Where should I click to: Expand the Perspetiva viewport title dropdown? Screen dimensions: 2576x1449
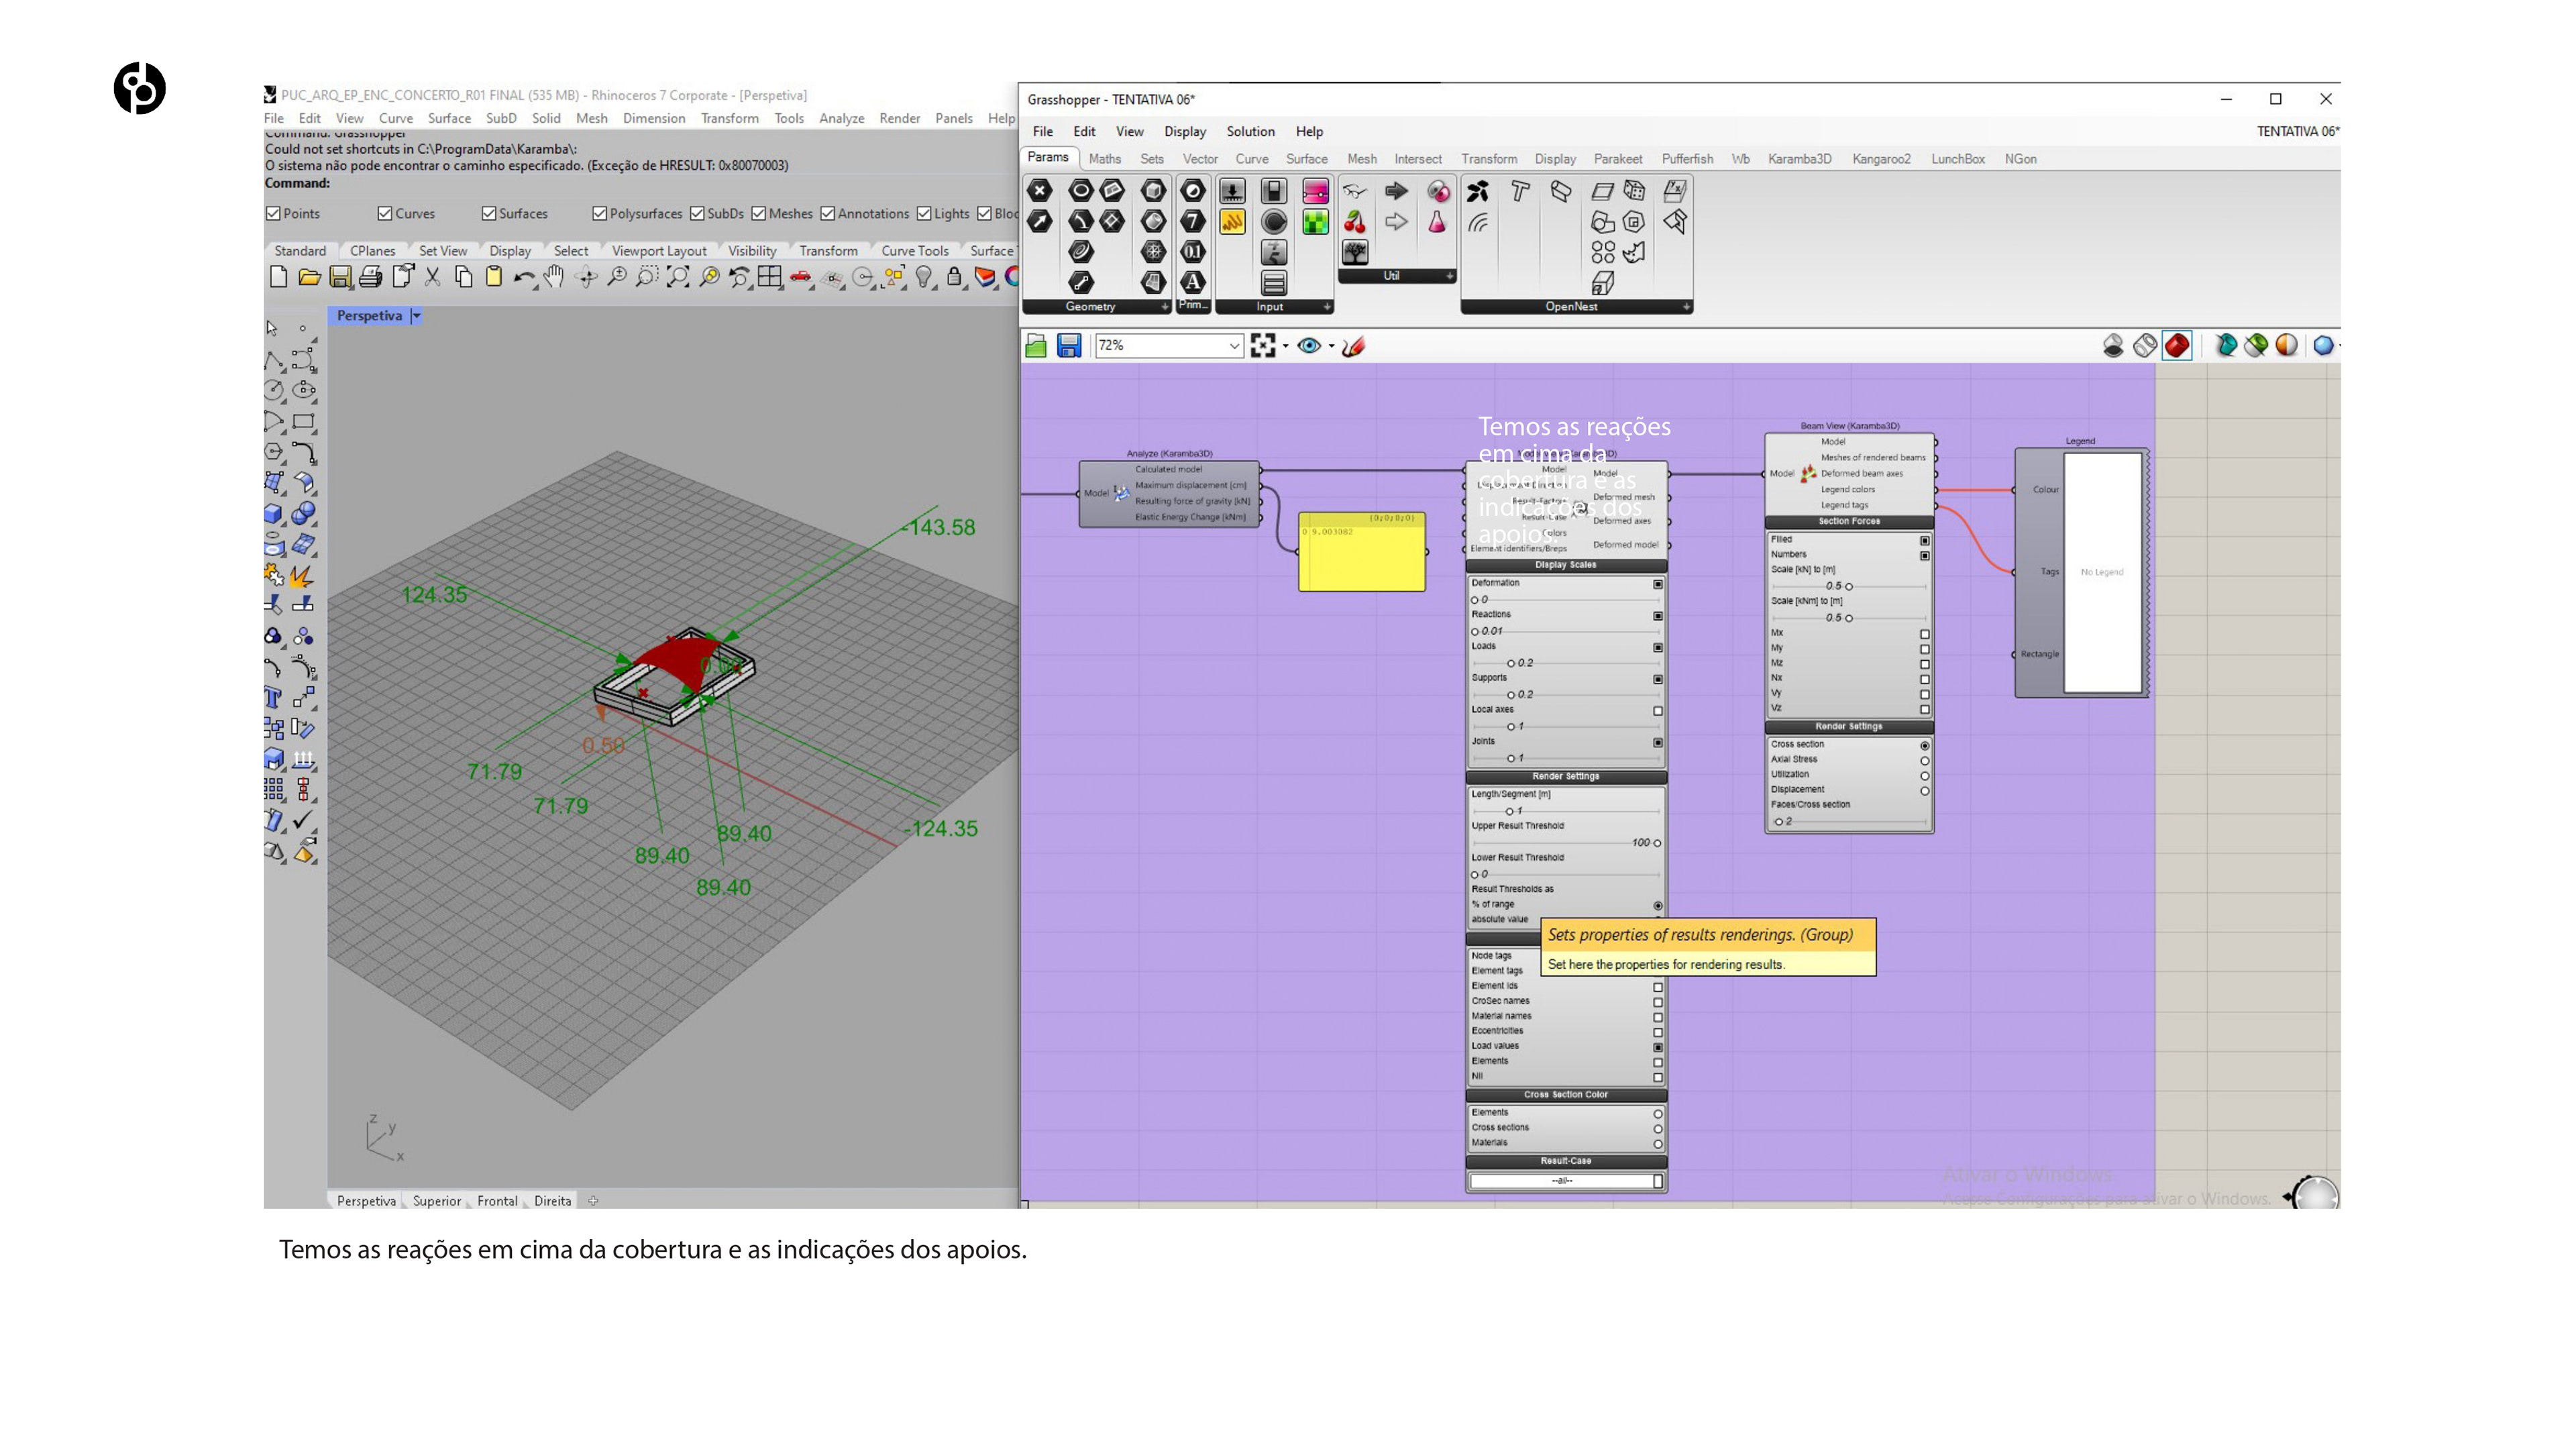(417, 316)
